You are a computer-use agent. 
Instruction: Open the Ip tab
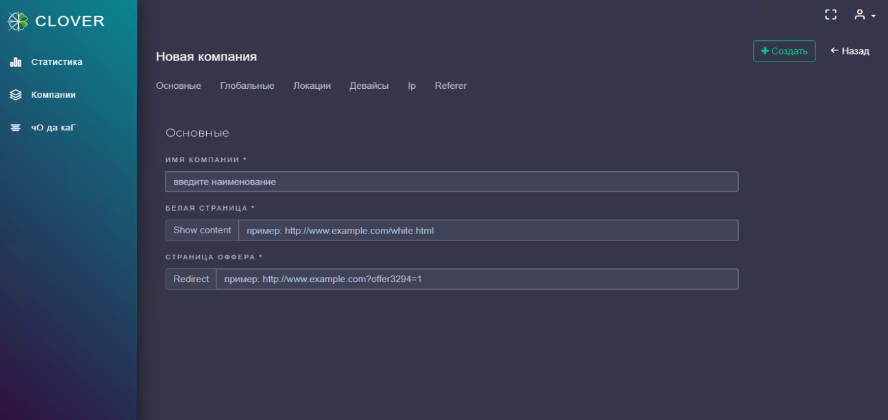(x=412, y=86)
